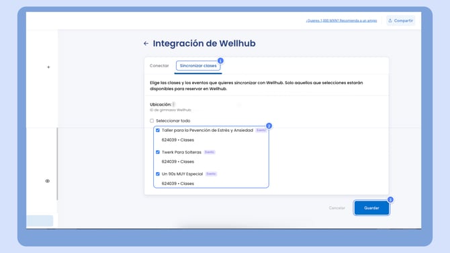Go back using the arrow beside Integración de Wellhub
Viewport: 450px width, 253px height.
click(x=146, y=44)
